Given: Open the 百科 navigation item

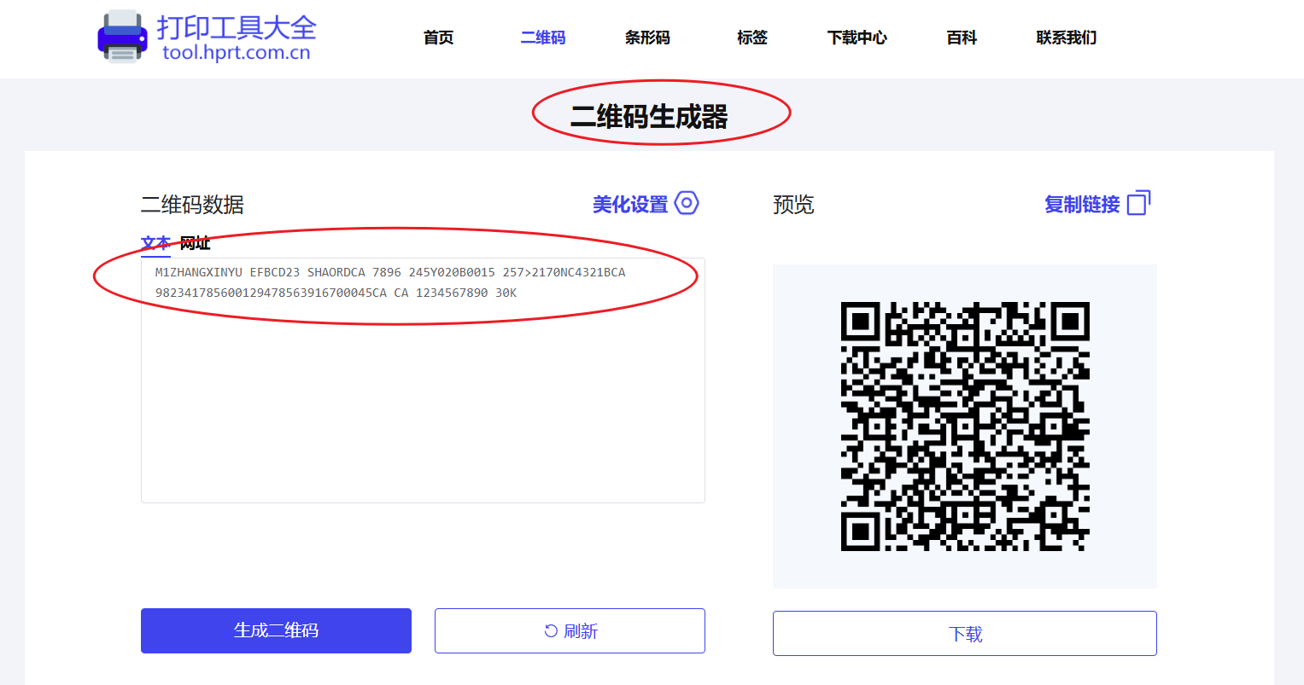Looking at the screenshot, I should pyautogui.click(x=962, y=38).
